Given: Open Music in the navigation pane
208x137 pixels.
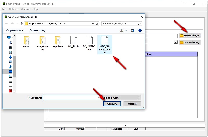Looking at the screenshot, I should click(x=10, y=67).
